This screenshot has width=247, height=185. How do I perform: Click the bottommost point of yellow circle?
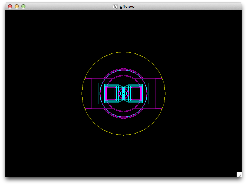(x=123, y=135)
